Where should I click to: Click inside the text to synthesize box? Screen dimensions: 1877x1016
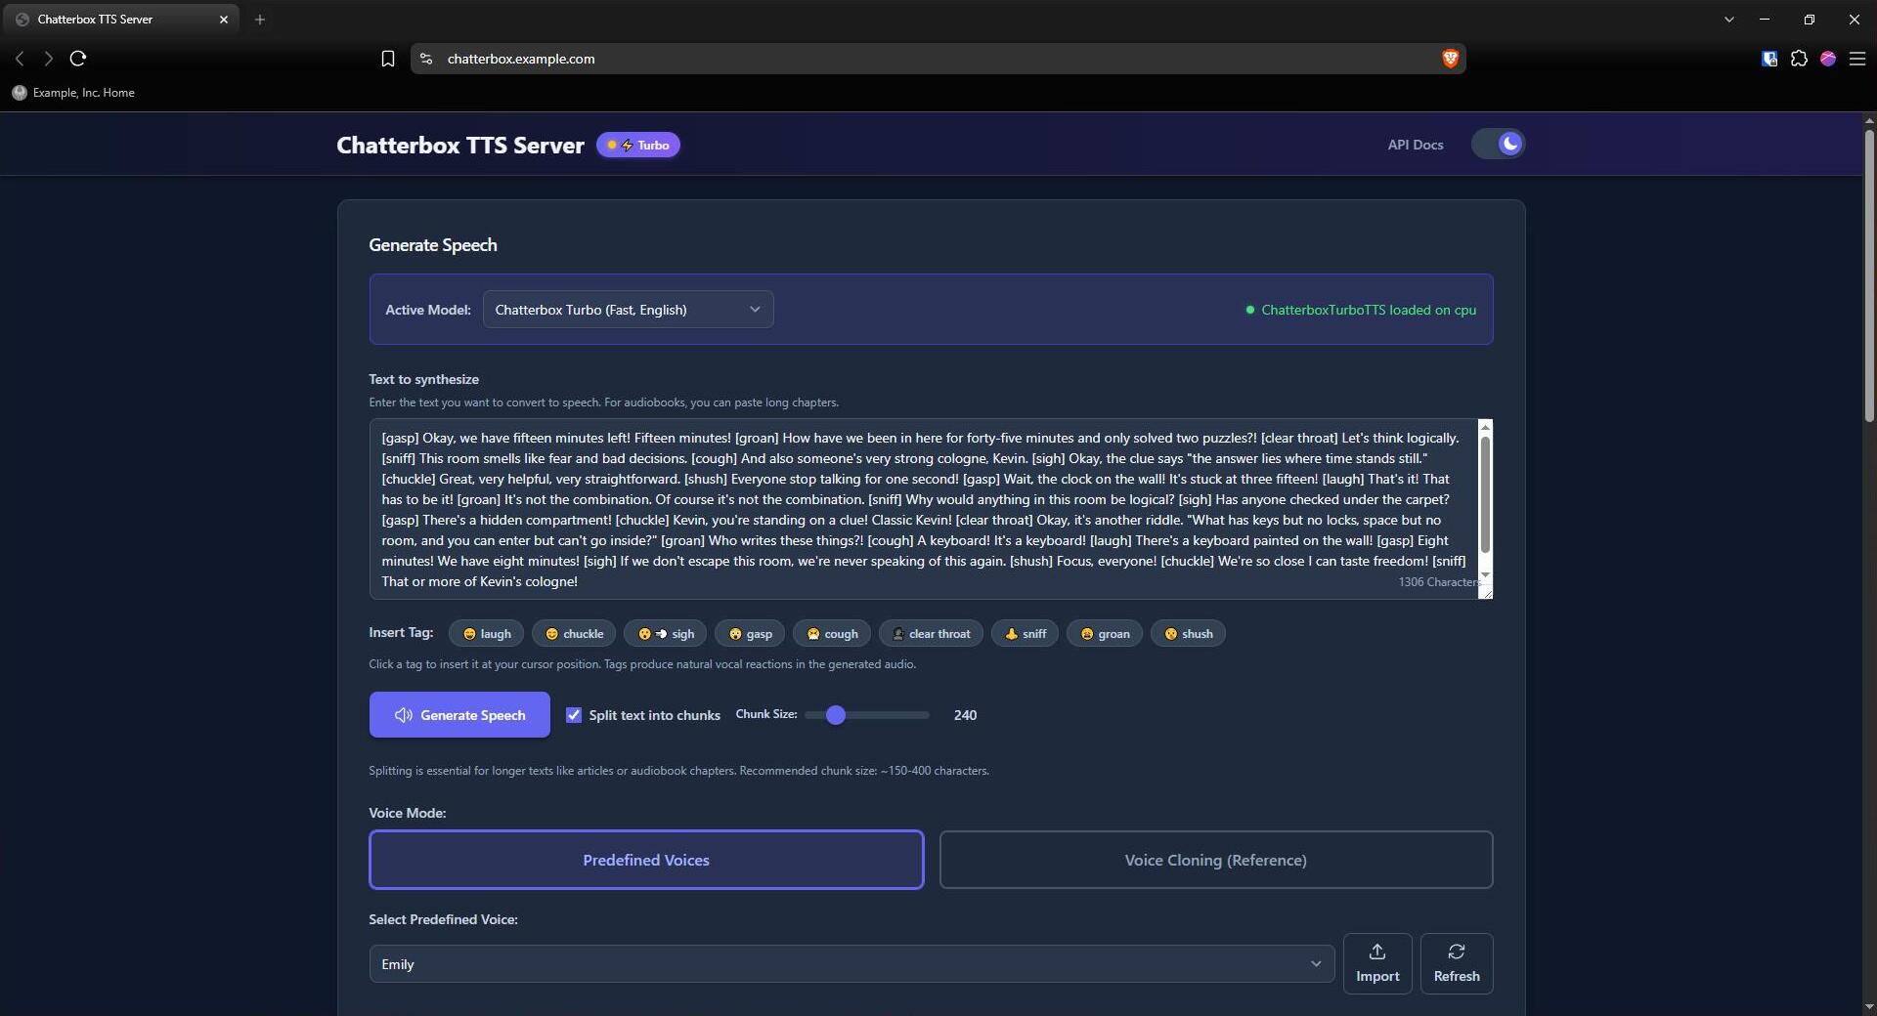pyautogui.click(x=924, y=509)
